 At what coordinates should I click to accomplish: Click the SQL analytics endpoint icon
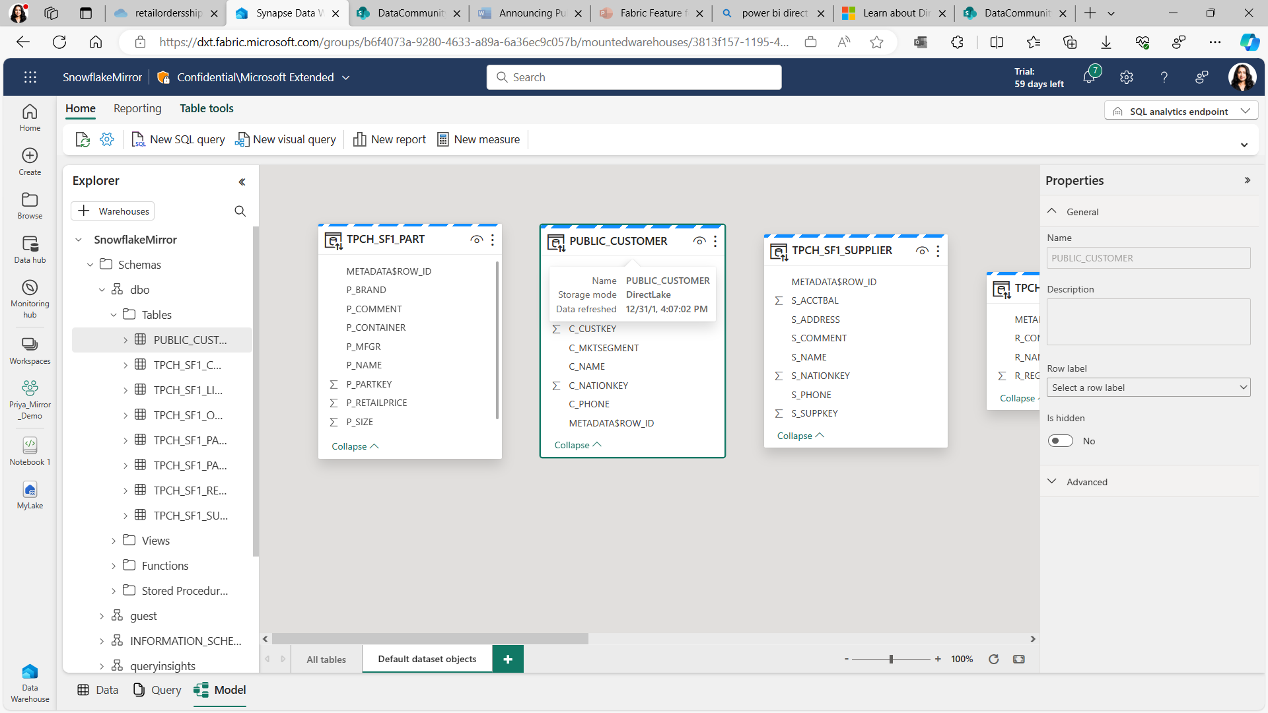1118,112
